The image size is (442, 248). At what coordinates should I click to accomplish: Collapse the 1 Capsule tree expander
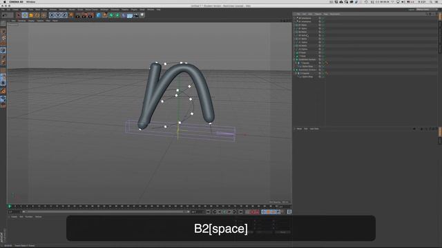[296, 63]
